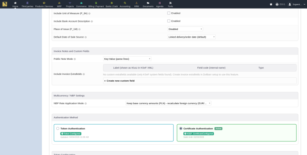Open the HRM module icon

136,3
